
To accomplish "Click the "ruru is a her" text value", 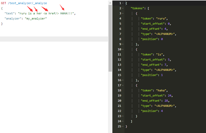I will [x=46, y=13].
